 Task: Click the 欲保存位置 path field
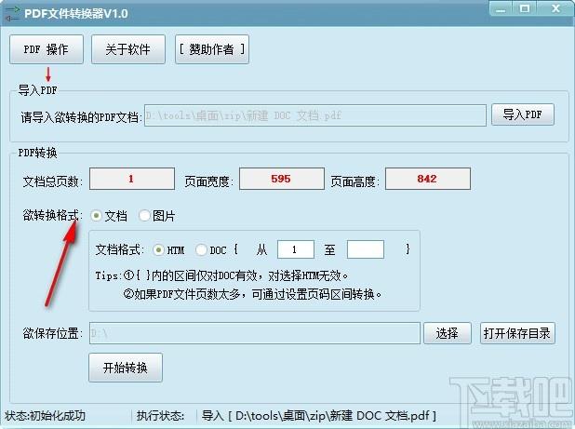tap(255, 333)
